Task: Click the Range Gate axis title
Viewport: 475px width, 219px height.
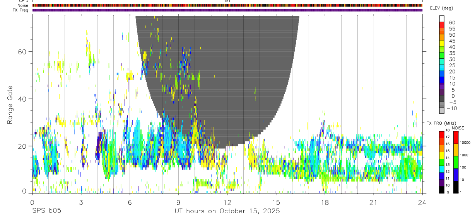Action: [9, 105]
